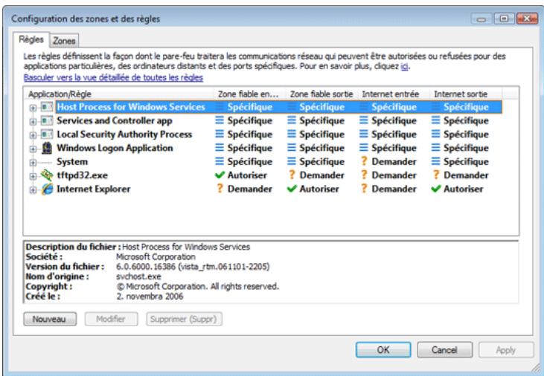This screenshot has height=376, width=544.
Task: Switch to the Règles tab
Action: tap(31, 39)
